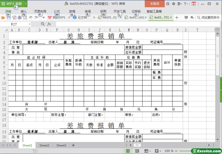Open the 插入 ribbon tab
Viewport: 222px width, 154px height.
pyautogui.click(x=23, y=11)
